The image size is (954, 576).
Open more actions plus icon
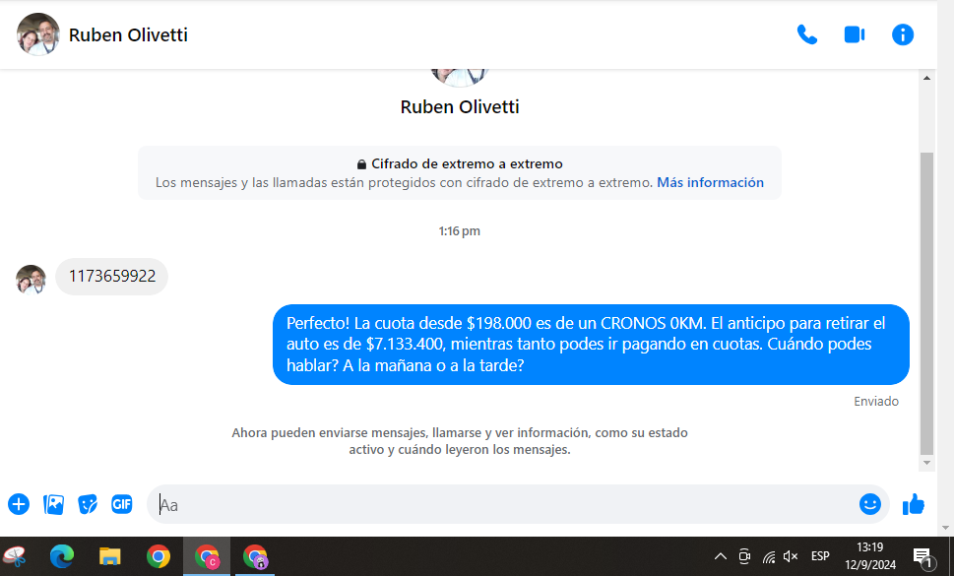[x=19, y=504]
